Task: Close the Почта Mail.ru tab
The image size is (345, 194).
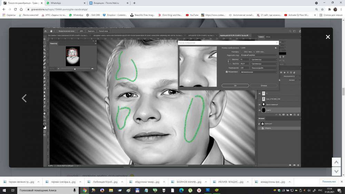Action: (x=128, y=3)
